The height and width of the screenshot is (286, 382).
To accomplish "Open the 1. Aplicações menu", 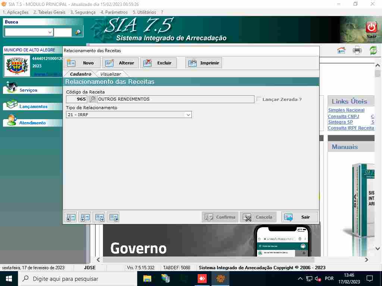I will (x=16, y=12).
